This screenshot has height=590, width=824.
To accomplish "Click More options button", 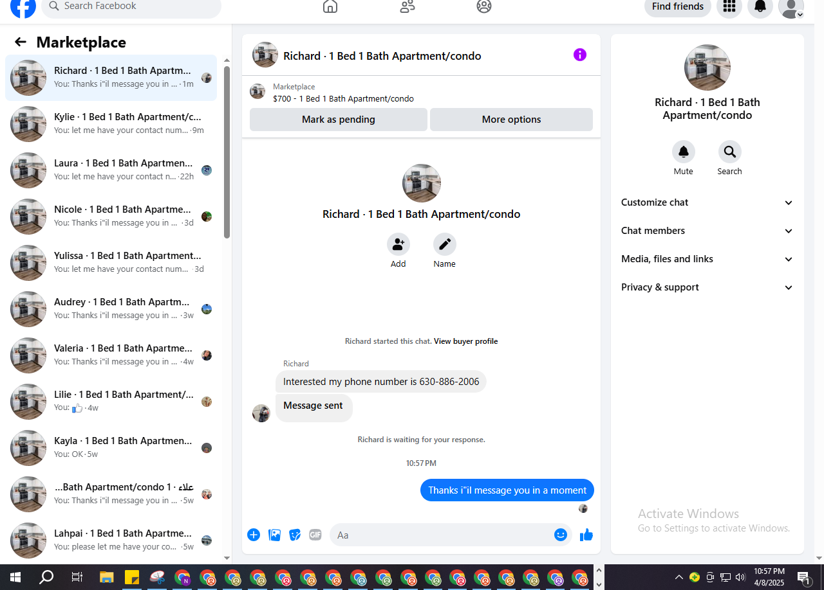I will click(511, 120).
